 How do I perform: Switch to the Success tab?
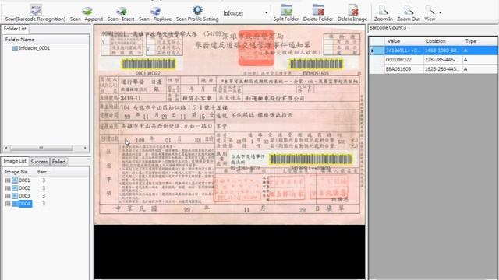tap(39, 162)
